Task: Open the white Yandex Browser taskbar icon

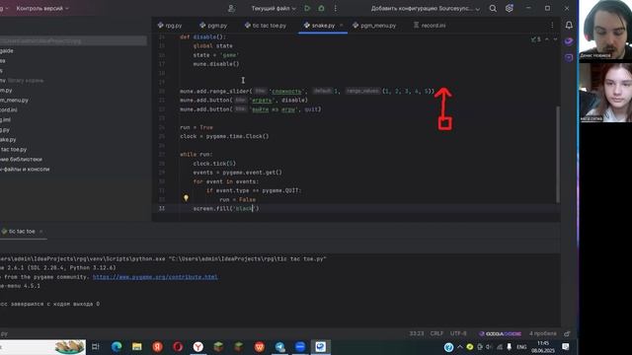Action: 197,346
